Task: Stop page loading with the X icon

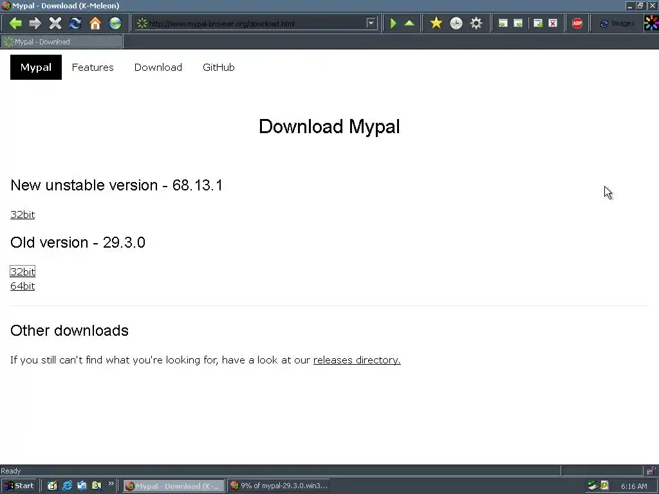Action: pyautogui.click(x=55, y=23)
